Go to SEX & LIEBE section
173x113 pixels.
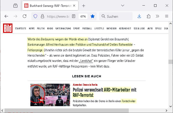coord(139,29)
